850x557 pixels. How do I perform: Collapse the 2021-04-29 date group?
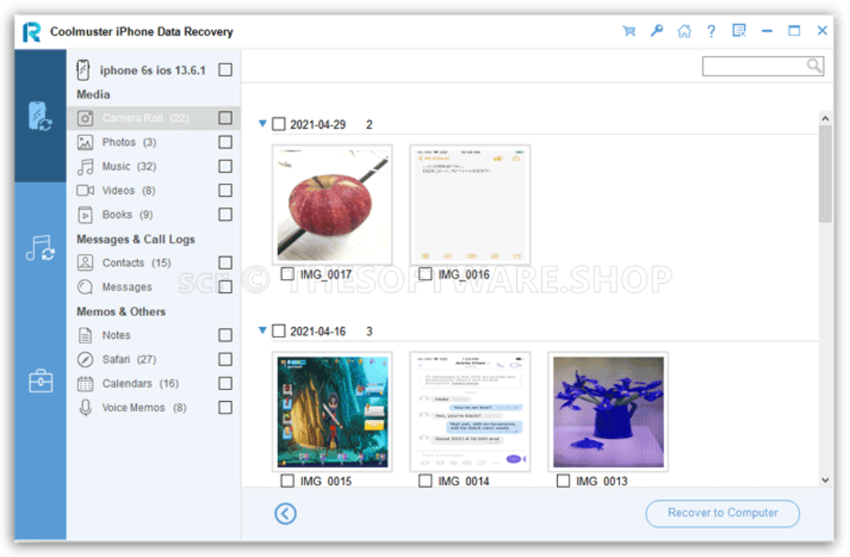[262, 124]
